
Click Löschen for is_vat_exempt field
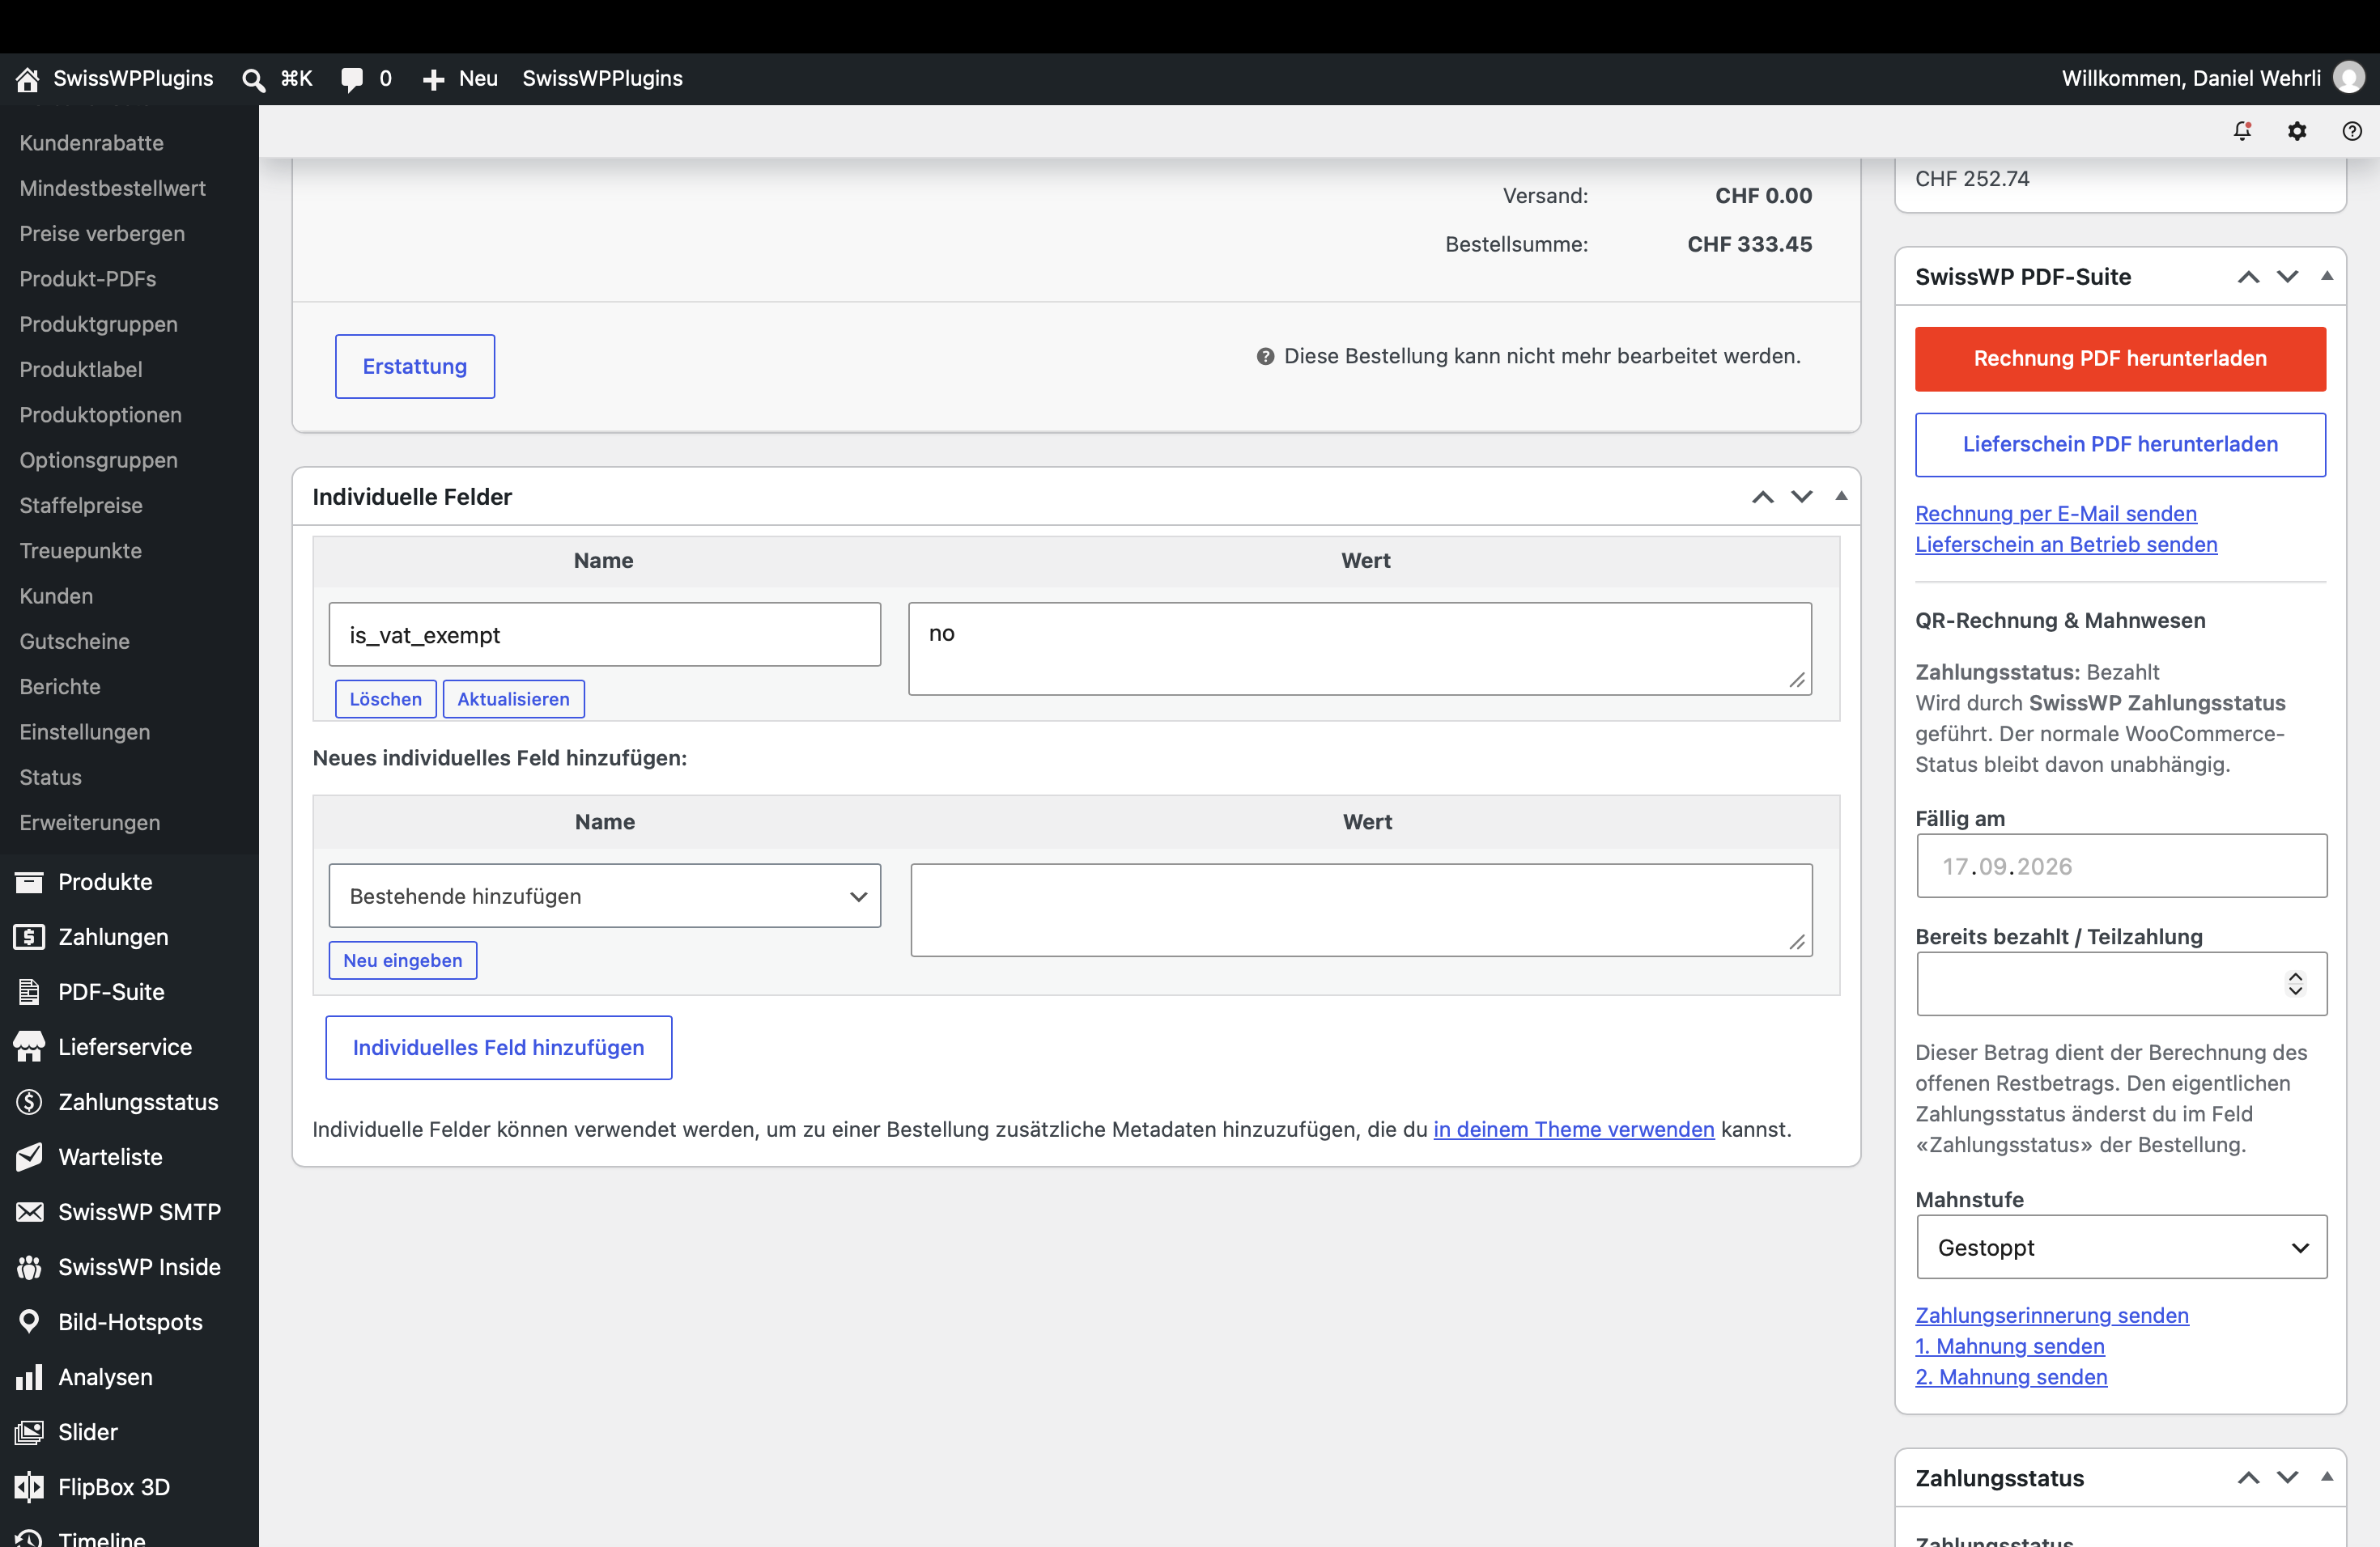click(x=385, y=698)
